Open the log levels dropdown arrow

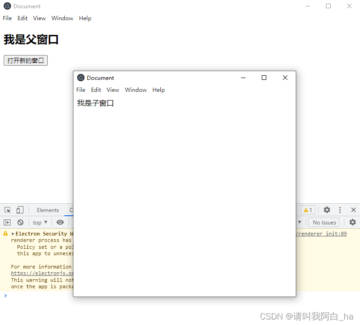click(x=300, y=223)
